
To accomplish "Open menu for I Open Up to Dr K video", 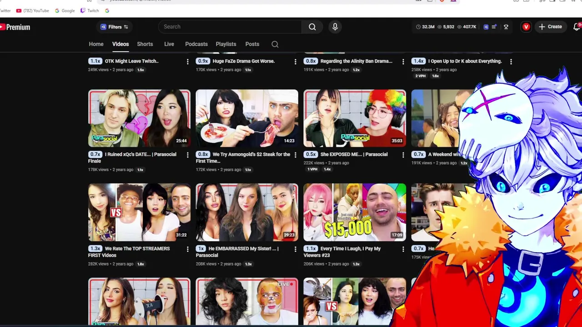I will 511,61.
